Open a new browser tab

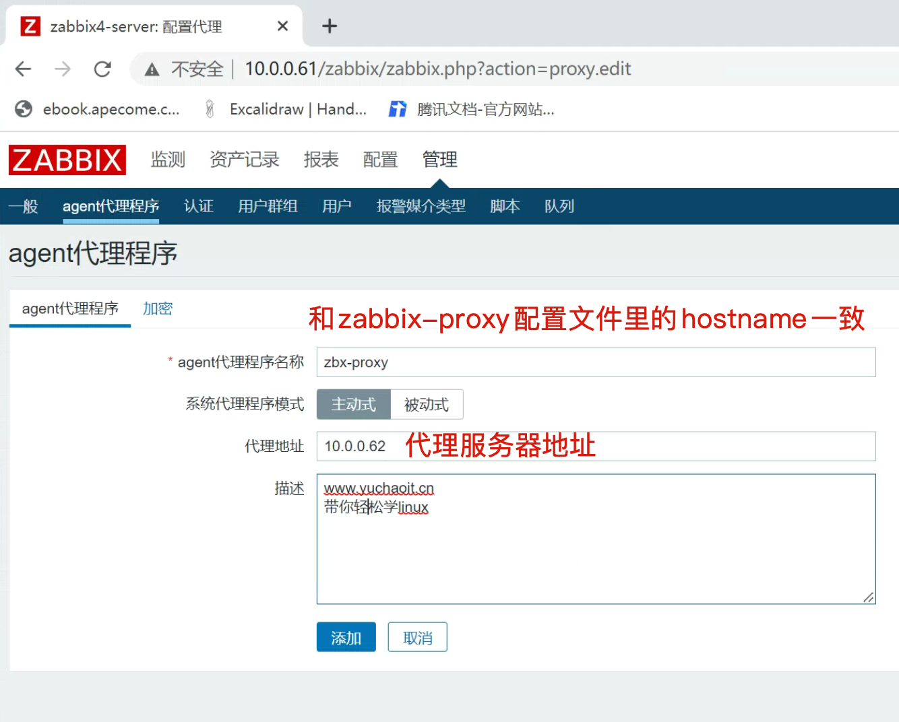click(x=329, y=26)
